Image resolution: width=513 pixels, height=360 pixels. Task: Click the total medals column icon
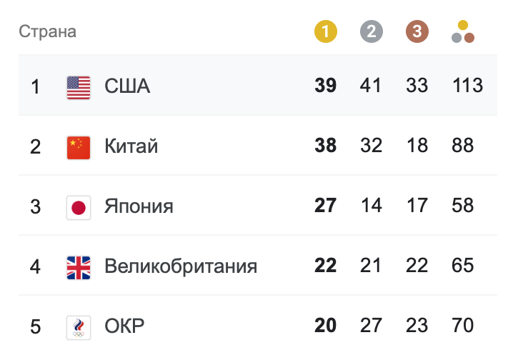pos(463,32)
